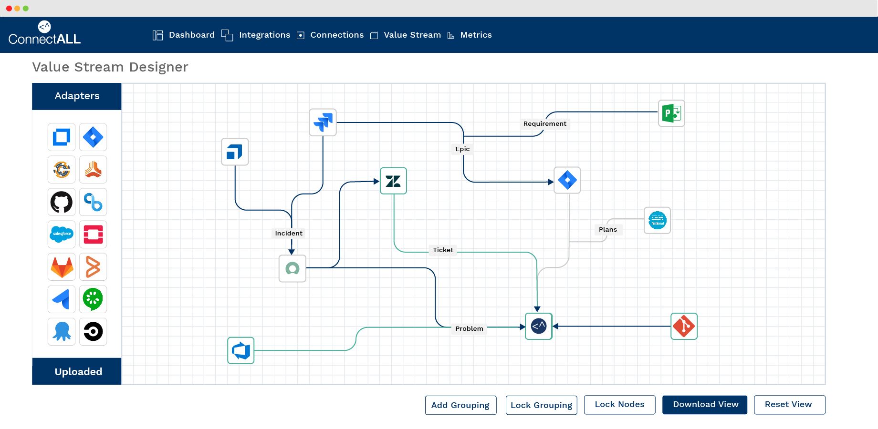The width and height of the screenshot is (878, 429).
Task: Select the Octopus Deploy adapter icon
Action: 62,332
